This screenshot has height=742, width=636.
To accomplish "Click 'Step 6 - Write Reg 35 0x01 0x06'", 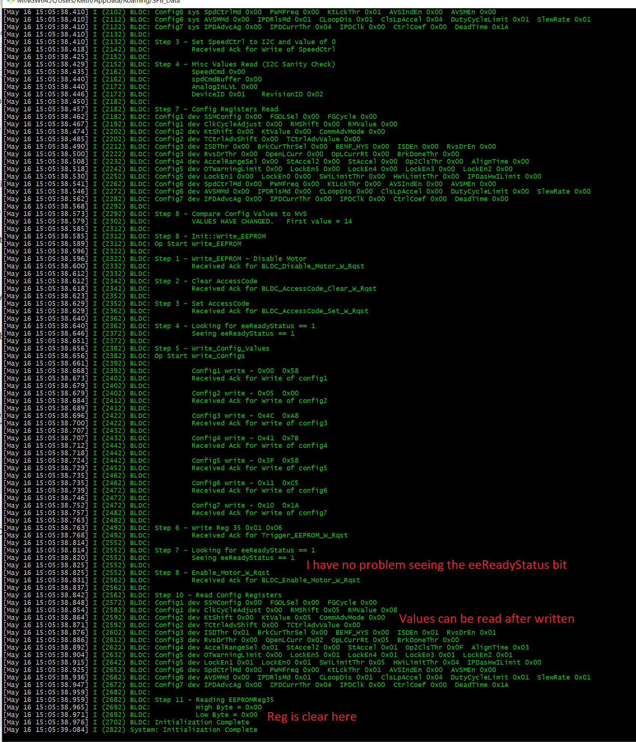I will (x=218, y=528).
